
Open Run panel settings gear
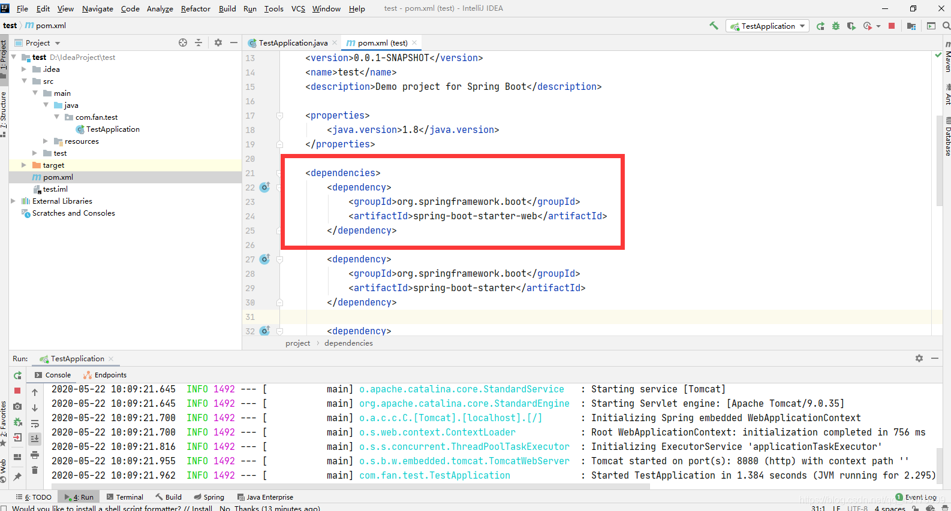point(919,358)
